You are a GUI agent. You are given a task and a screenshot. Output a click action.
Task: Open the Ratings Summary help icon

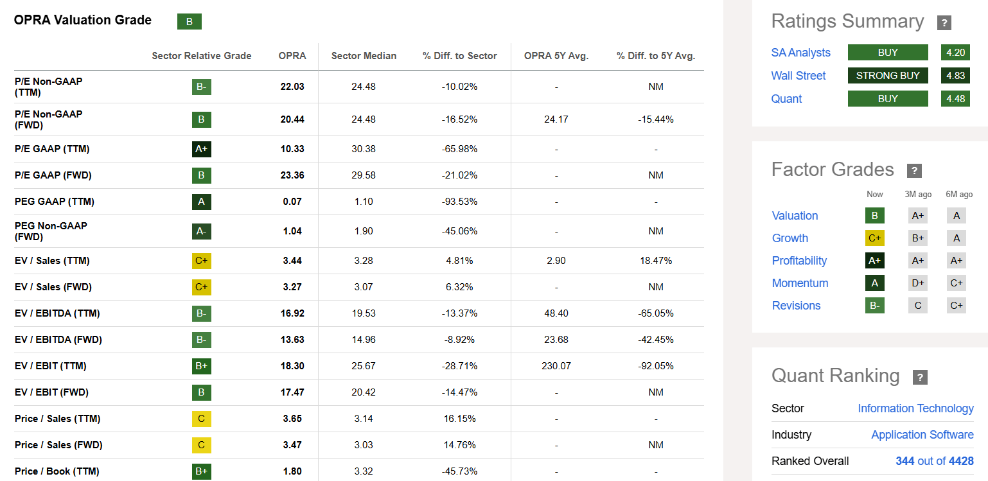[944, 22]
